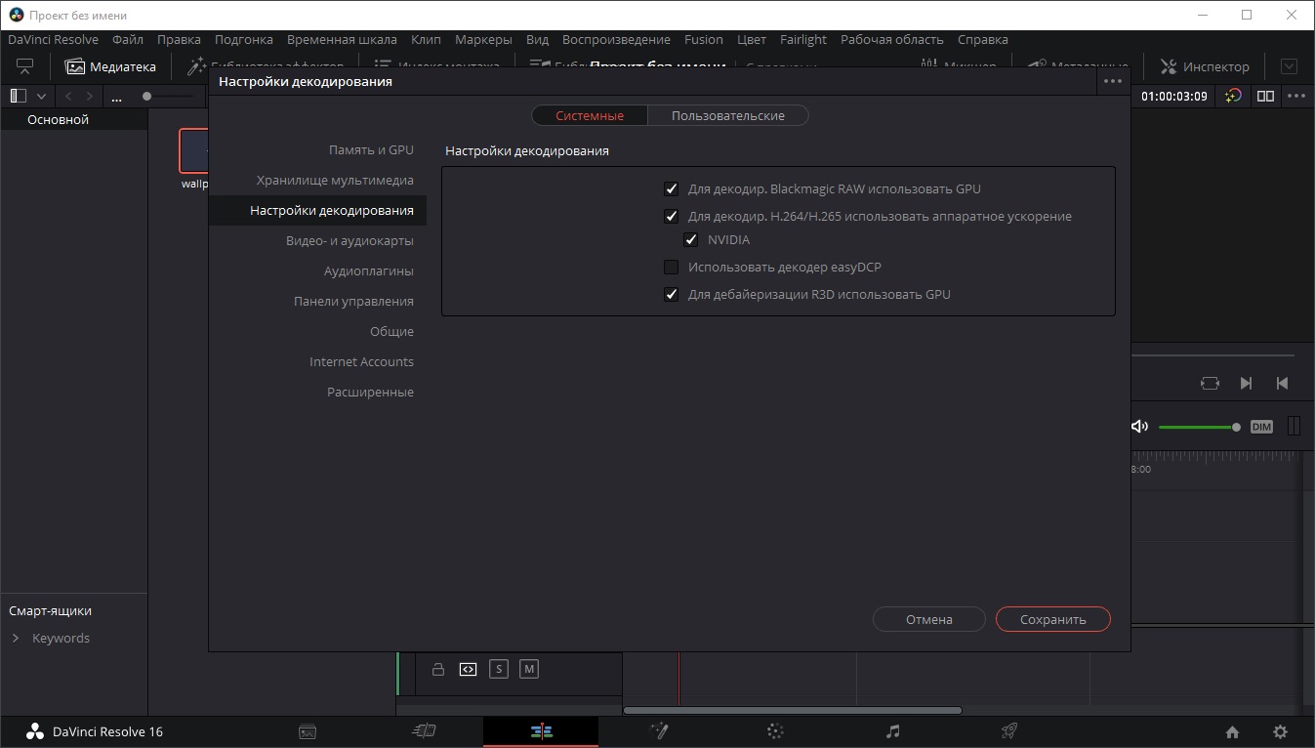Click the Отмена button
Image resolution: width=1315 pixels, height=748 pixels.
(928, 619)
